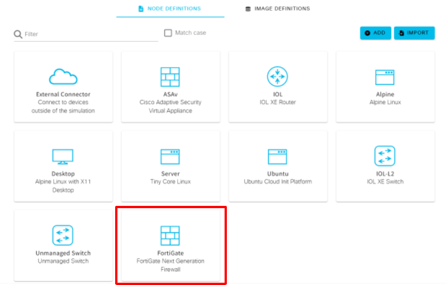
Task: Select the Alpine window icon
Action: [384, 77]
